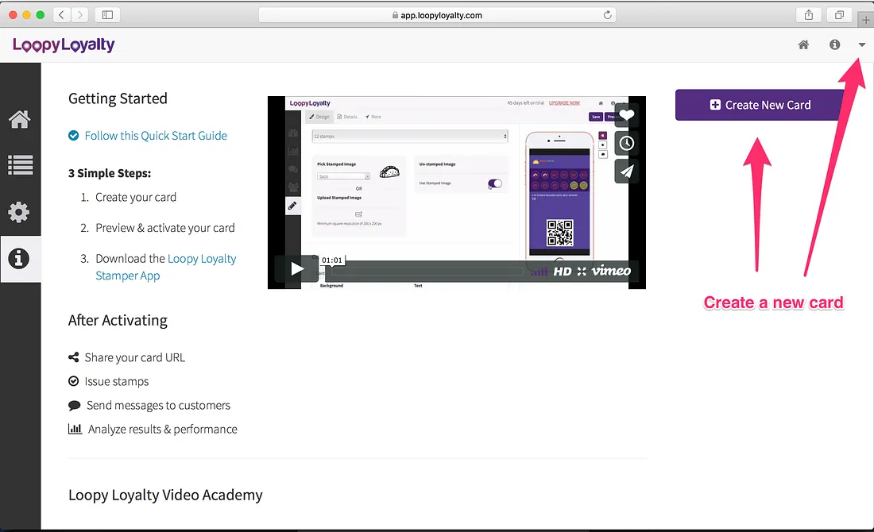Open a new tab with the plus button

(x=865, y=20)
